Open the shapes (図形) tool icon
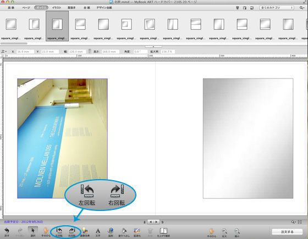Image resolution: width=308 pixels, height=239 pixels. pyautogui.click(x=111, y=231)
